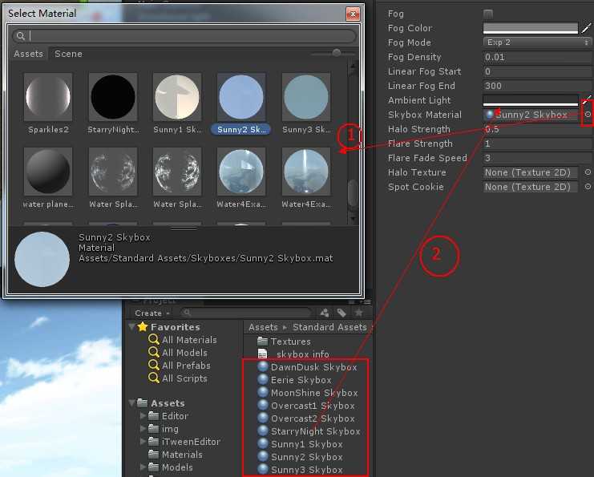594x477 pixels.
Task: Edit the Flare Fade Speed field
Action: tap(537, 158)
